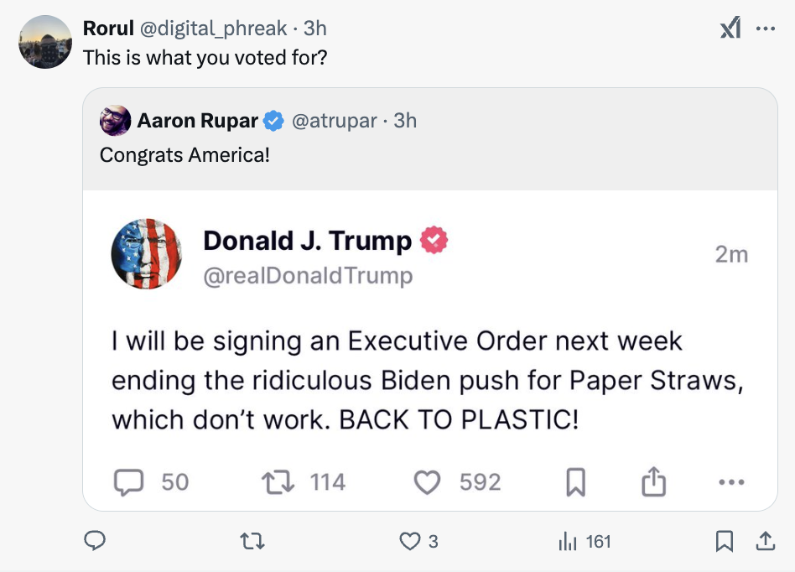
Task: Bookmark Donald Trump's post
Action: [575, 481]
